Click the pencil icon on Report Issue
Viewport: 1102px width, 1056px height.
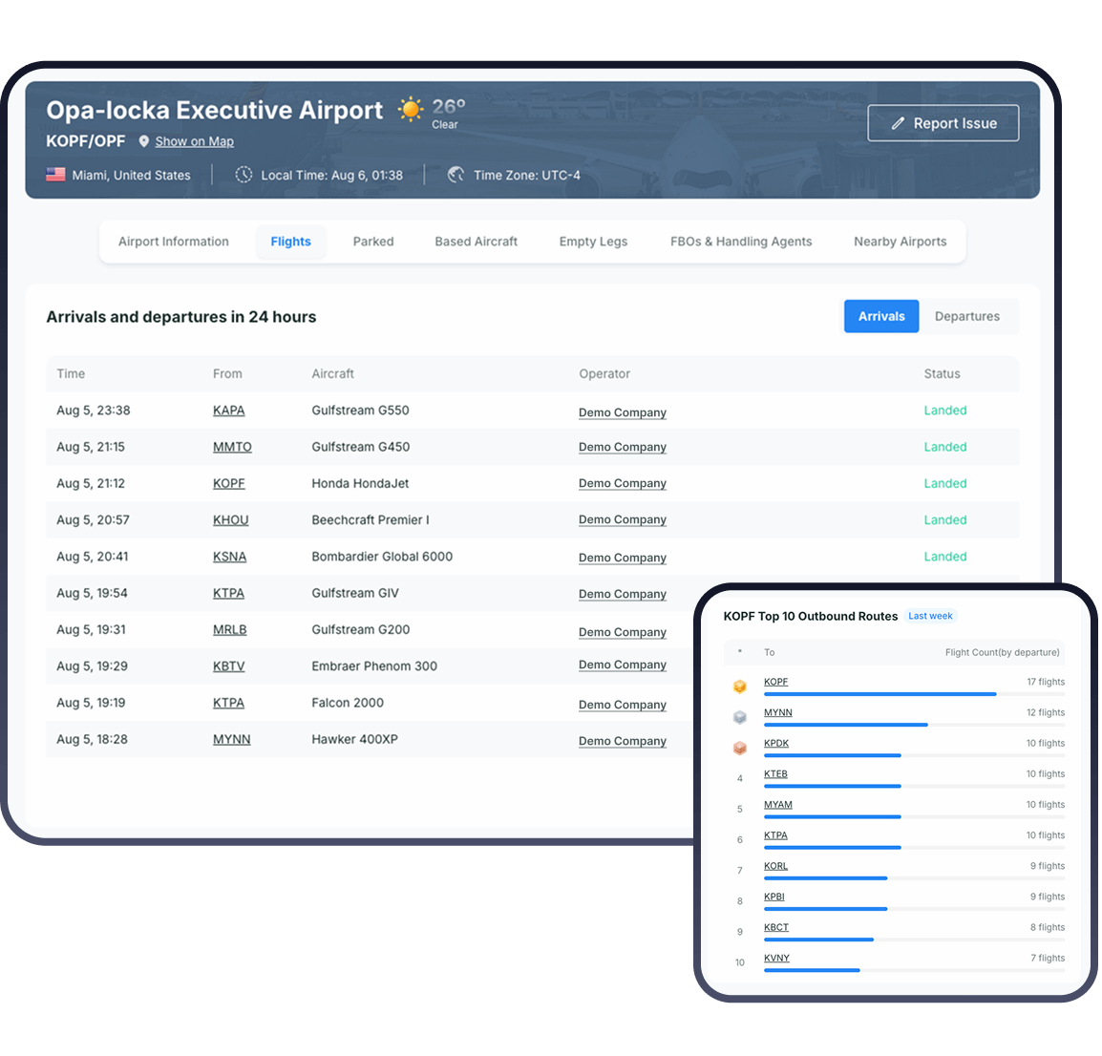898,122
